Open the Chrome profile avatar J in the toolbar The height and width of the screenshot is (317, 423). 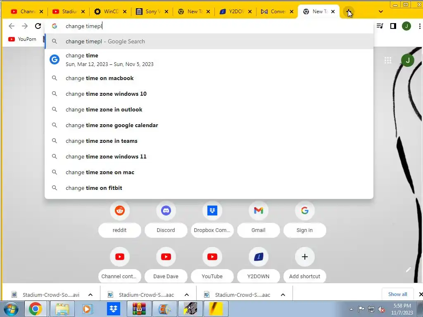(406, 26)
